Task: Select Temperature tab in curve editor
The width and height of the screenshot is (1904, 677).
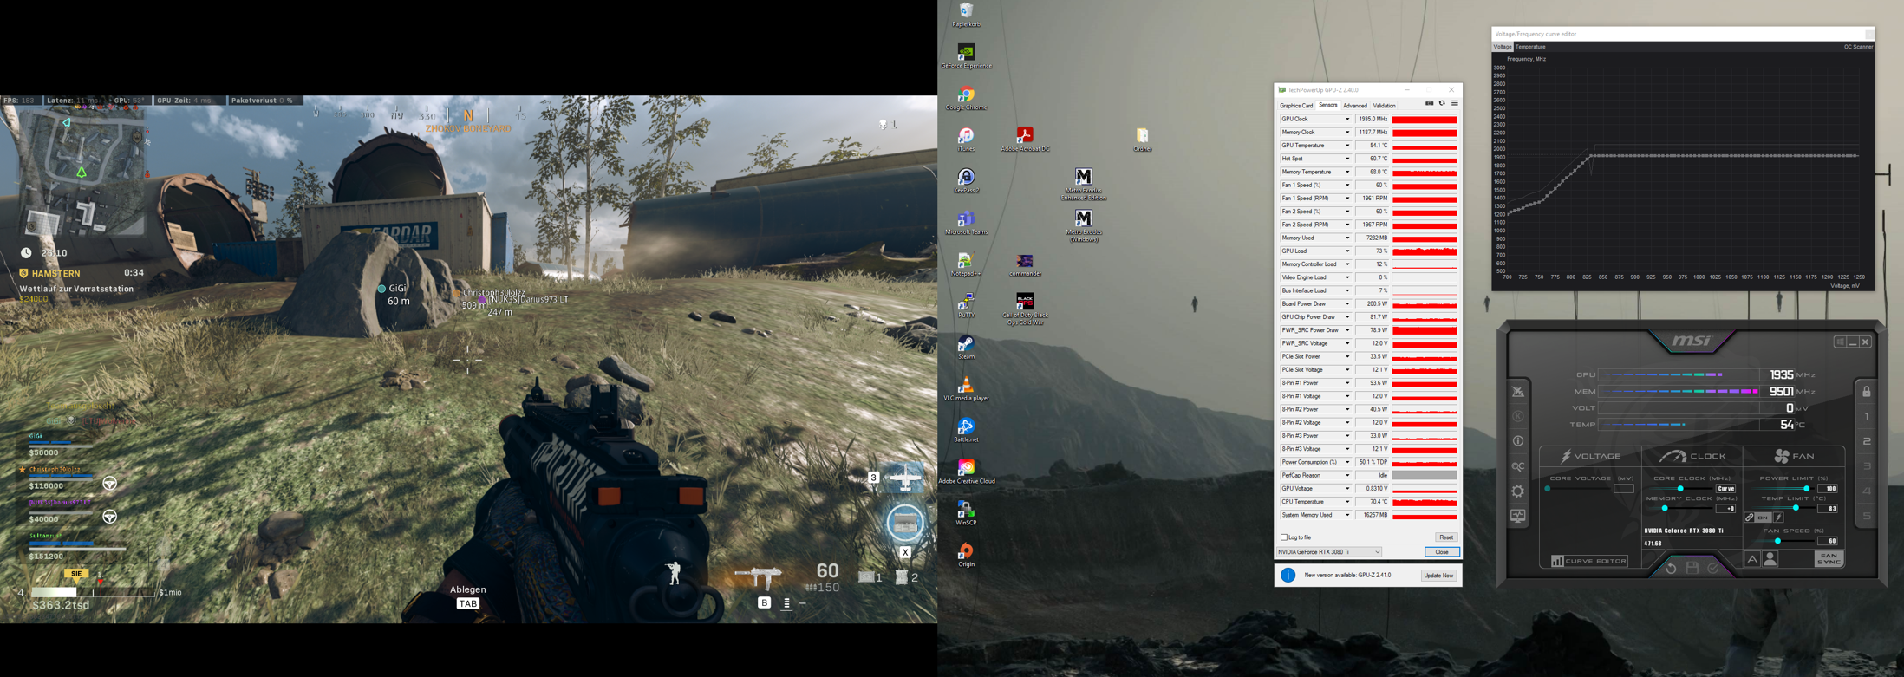Action: pos(1530,47)
